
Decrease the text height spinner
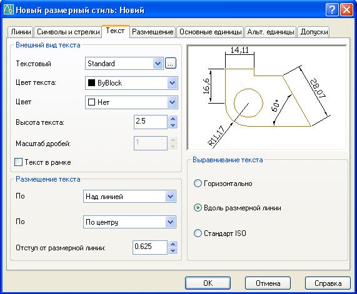(173, 125)
